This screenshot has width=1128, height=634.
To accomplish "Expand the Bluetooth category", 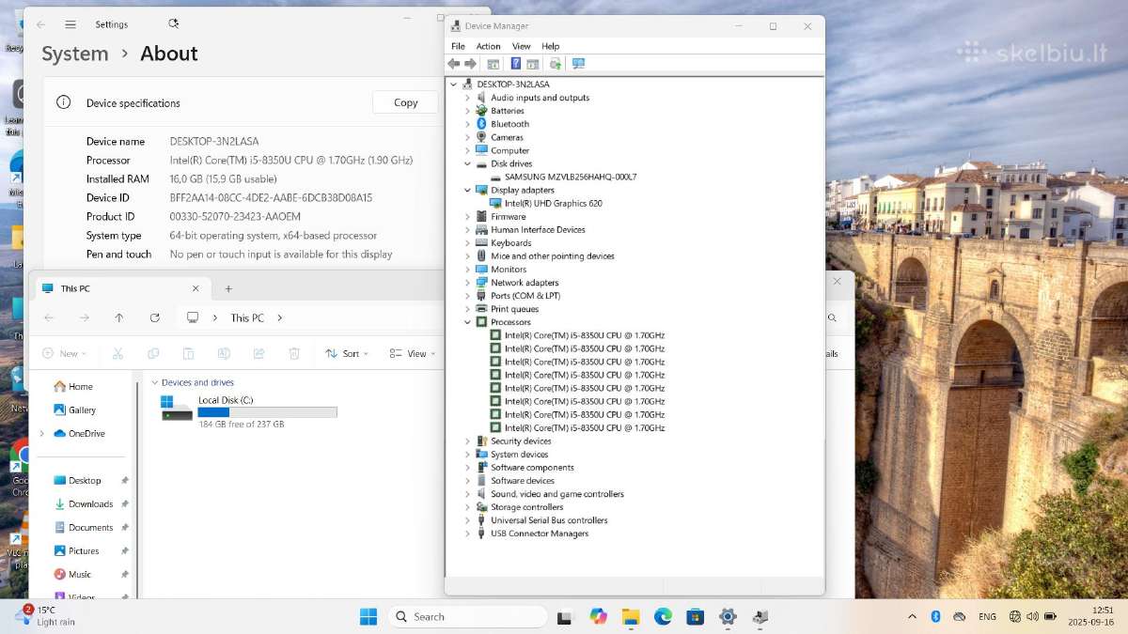I will pyautogui.click(x=467, y=124).
